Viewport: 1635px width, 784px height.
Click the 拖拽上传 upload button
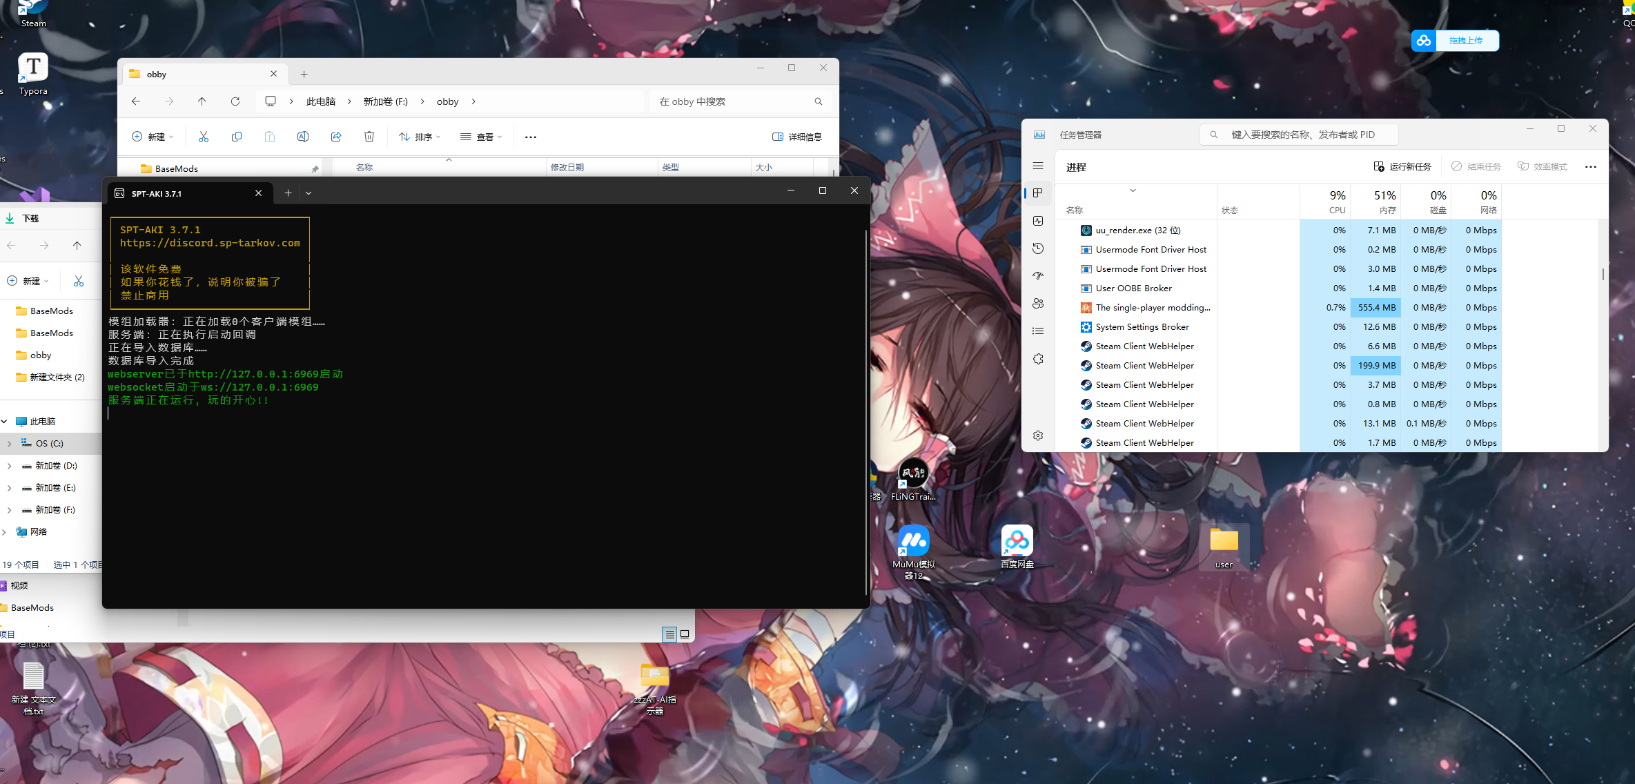coord(1465,41)
